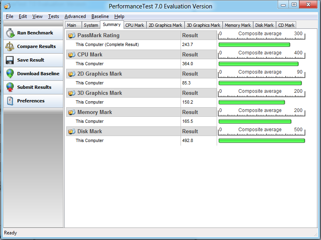This screenshot has width=321, height=240.
Task: Click the icon next to Disk Mark header
Action: pos(72,131)
